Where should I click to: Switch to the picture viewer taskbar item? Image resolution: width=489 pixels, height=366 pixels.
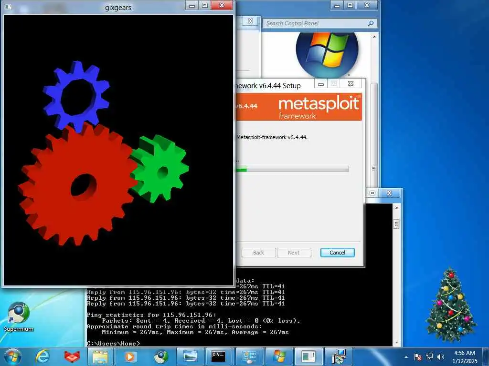click(x=190, y=356)
